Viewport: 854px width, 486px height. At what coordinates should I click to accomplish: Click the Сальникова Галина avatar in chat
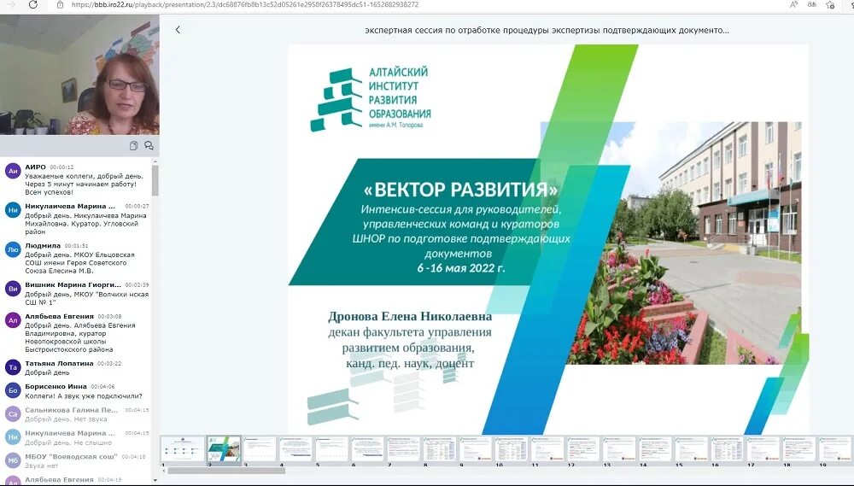click(13, 414)
